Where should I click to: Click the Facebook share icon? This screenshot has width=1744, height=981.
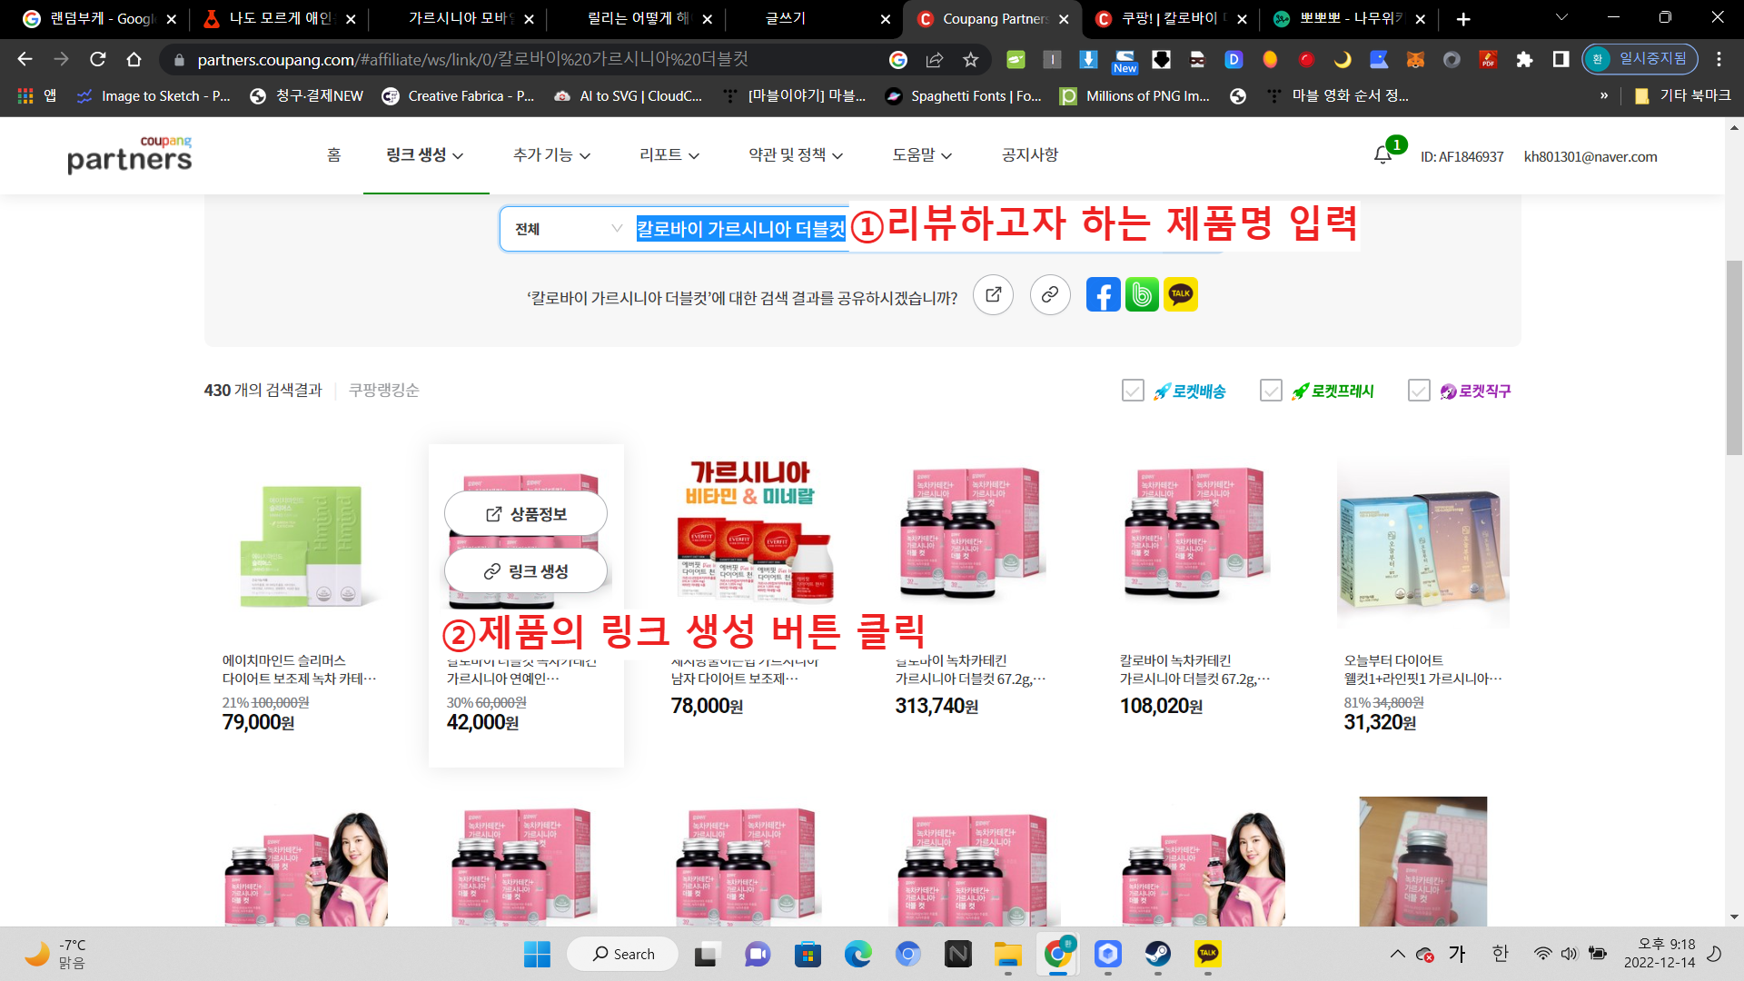[1103, 295]
